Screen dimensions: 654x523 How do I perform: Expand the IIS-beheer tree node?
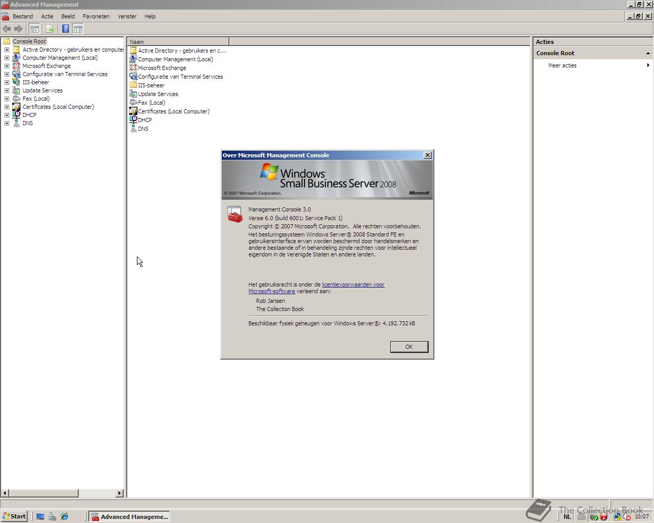(7, 82)
